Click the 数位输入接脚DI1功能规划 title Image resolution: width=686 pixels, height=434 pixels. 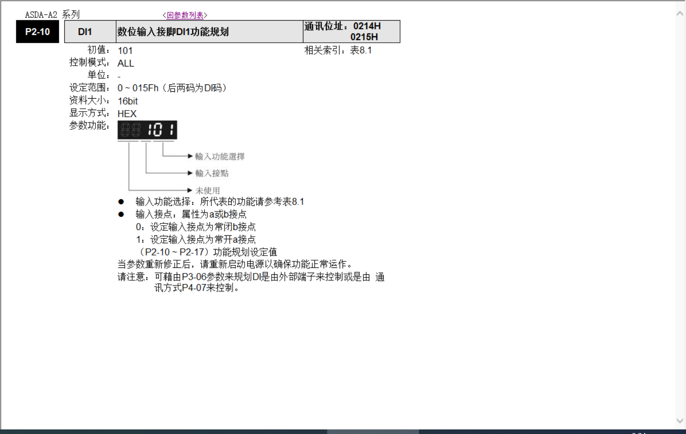[x=173, y=32]
